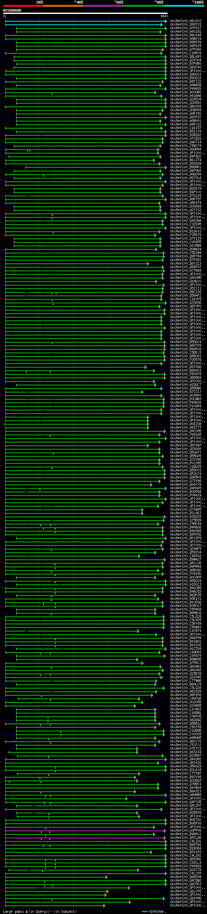Select hit label UniRef100_C5WX74

[186, 146]
